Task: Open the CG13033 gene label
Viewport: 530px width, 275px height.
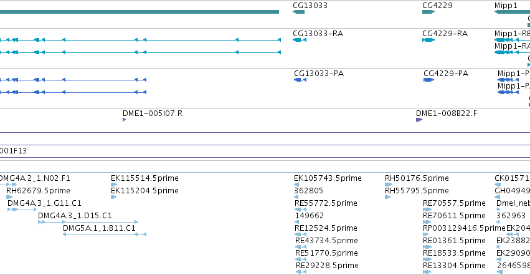Action: [310, 6]
